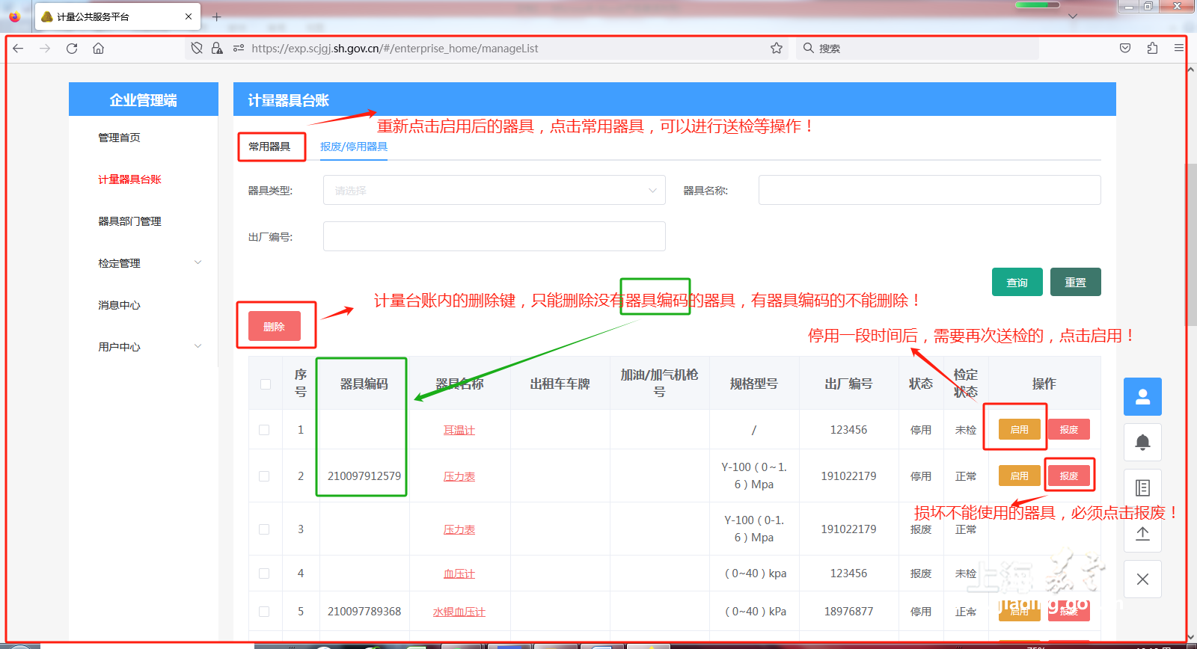The image size is (1197, 649).
Task: Close the 计量公共服务平台 tab
Action: tap(189, 16)
